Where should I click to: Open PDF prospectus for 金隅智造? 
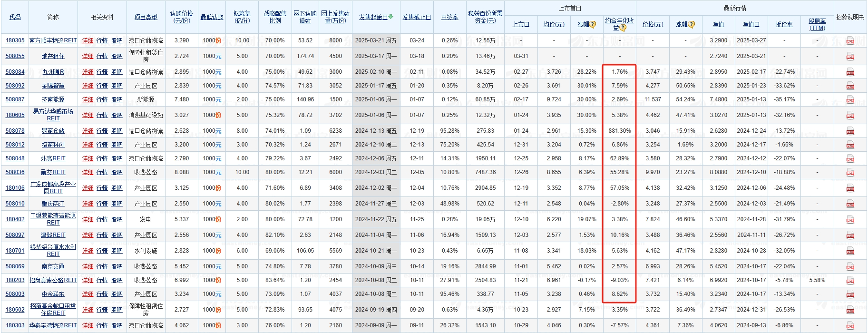(x=850, y=86)
